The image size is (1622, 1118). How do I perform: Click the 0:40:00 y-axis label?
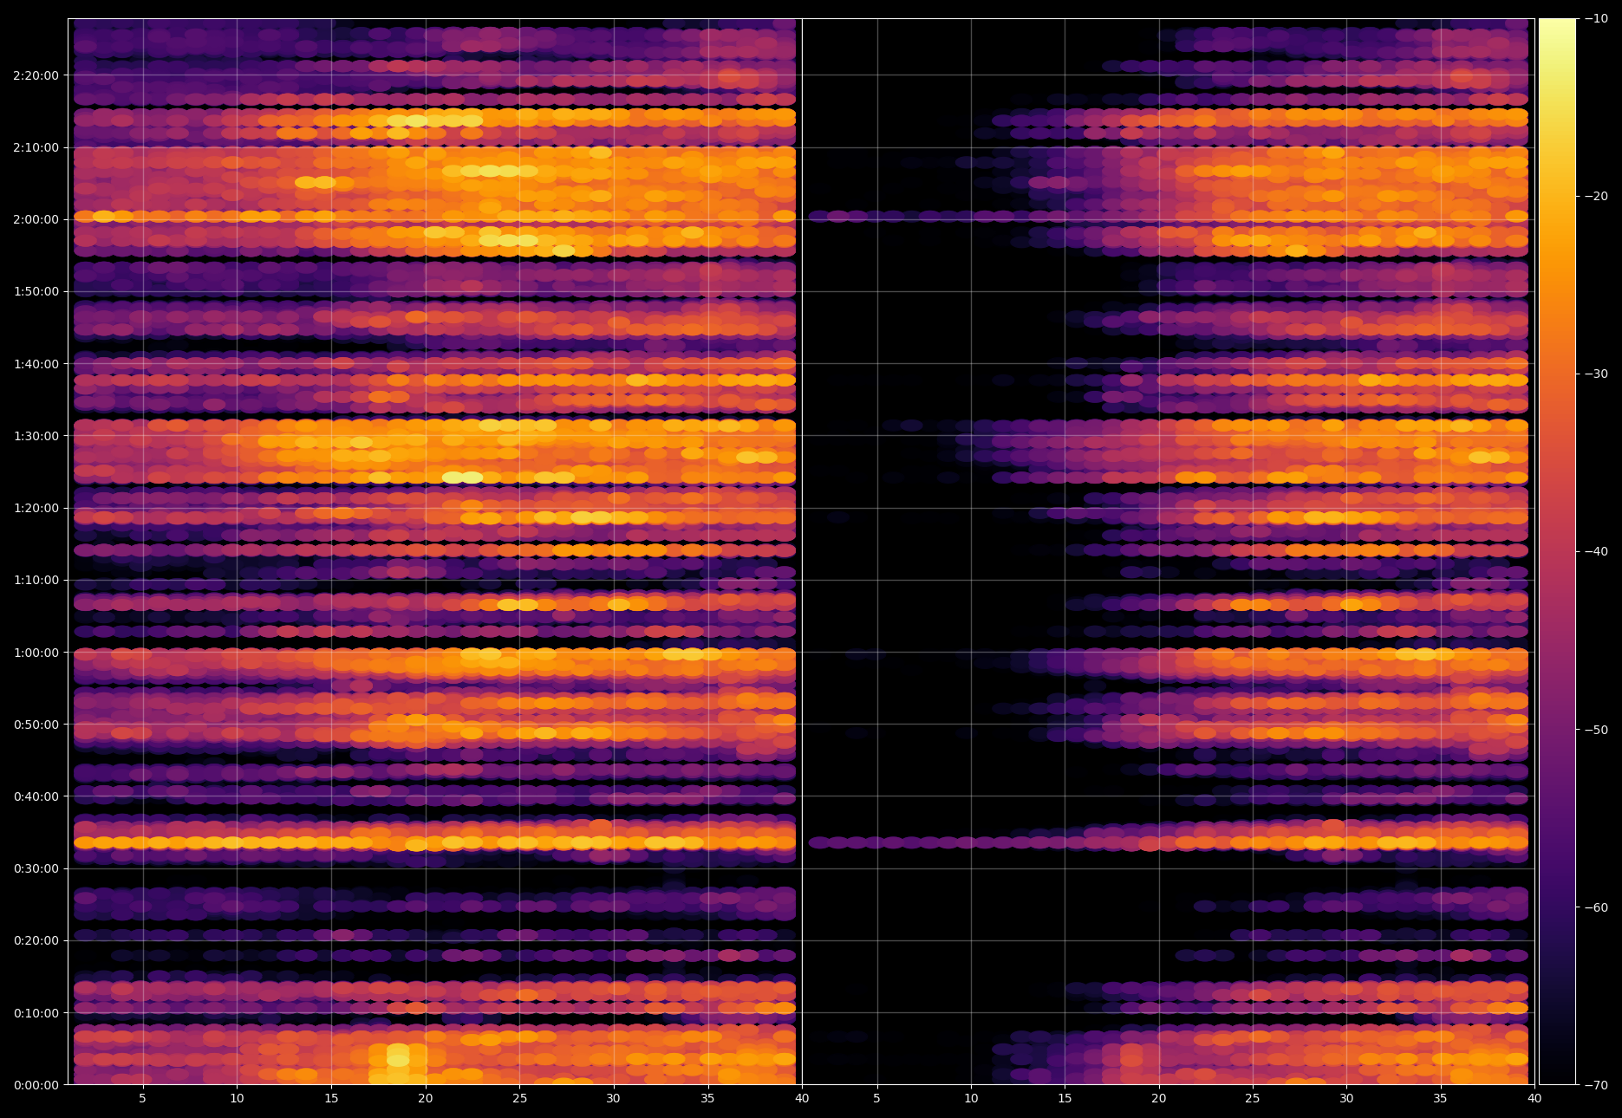pos(36,796)
